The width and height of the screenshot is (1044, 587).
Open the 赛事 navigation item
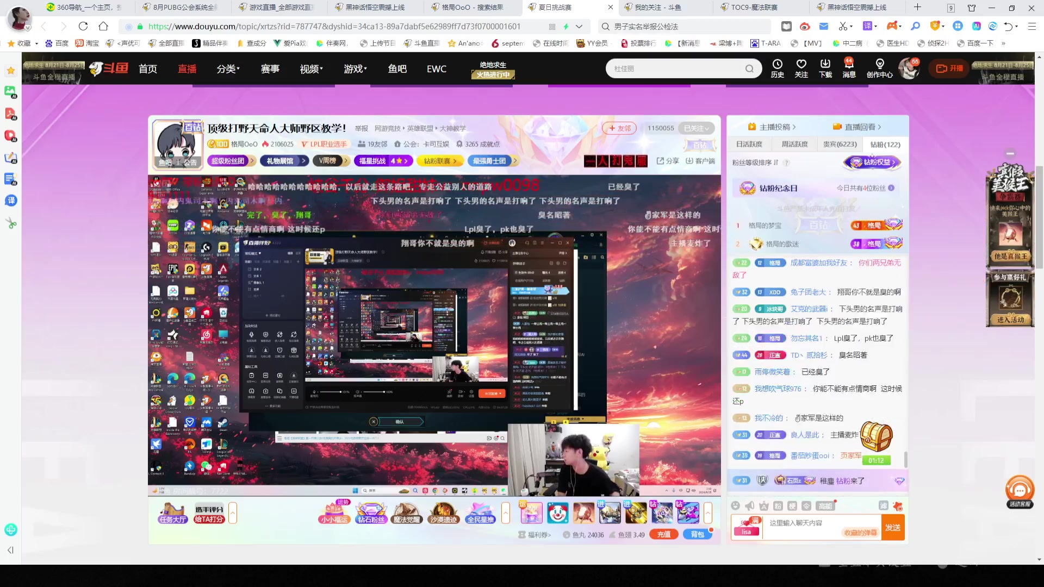pyautogui.click(x=270, y=68)
